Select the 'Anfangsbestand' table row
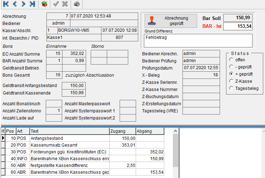 69,138
